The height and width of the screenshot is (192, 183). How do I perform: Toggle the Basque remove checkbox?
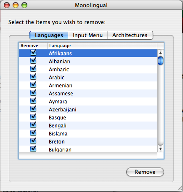pyautogui.click(x=33, y=117)
